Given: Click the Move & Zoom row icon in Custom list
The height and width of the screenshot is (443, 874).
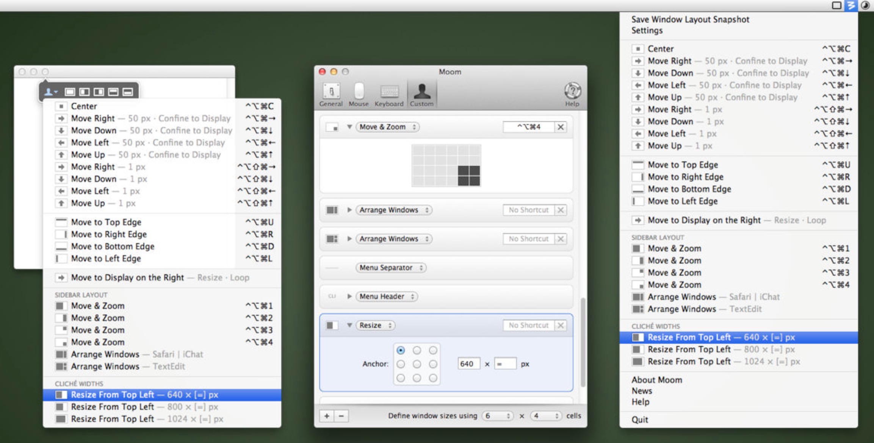Looking at the screenshot, I should tap(332, 127).
